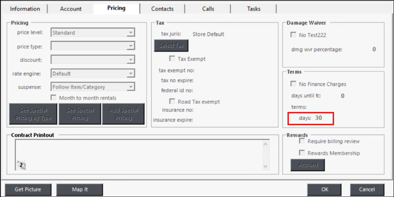Viewport: 394px width, 197px height.
Task: Click the Contract Printout scrollbar down arrow
Action: point(265,166)
